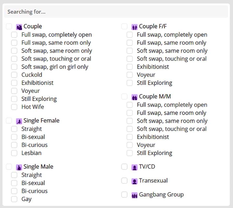Click the Hot Wife label text
The height and width of the screenshot is (208, 233).
click(x=33, y=107)
